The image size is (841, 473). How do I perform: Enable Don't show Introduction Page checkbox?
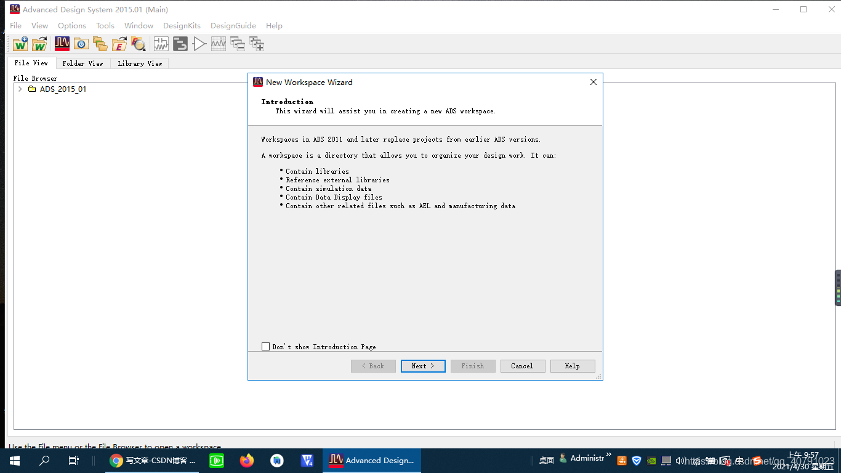click(x=266, y=347)
